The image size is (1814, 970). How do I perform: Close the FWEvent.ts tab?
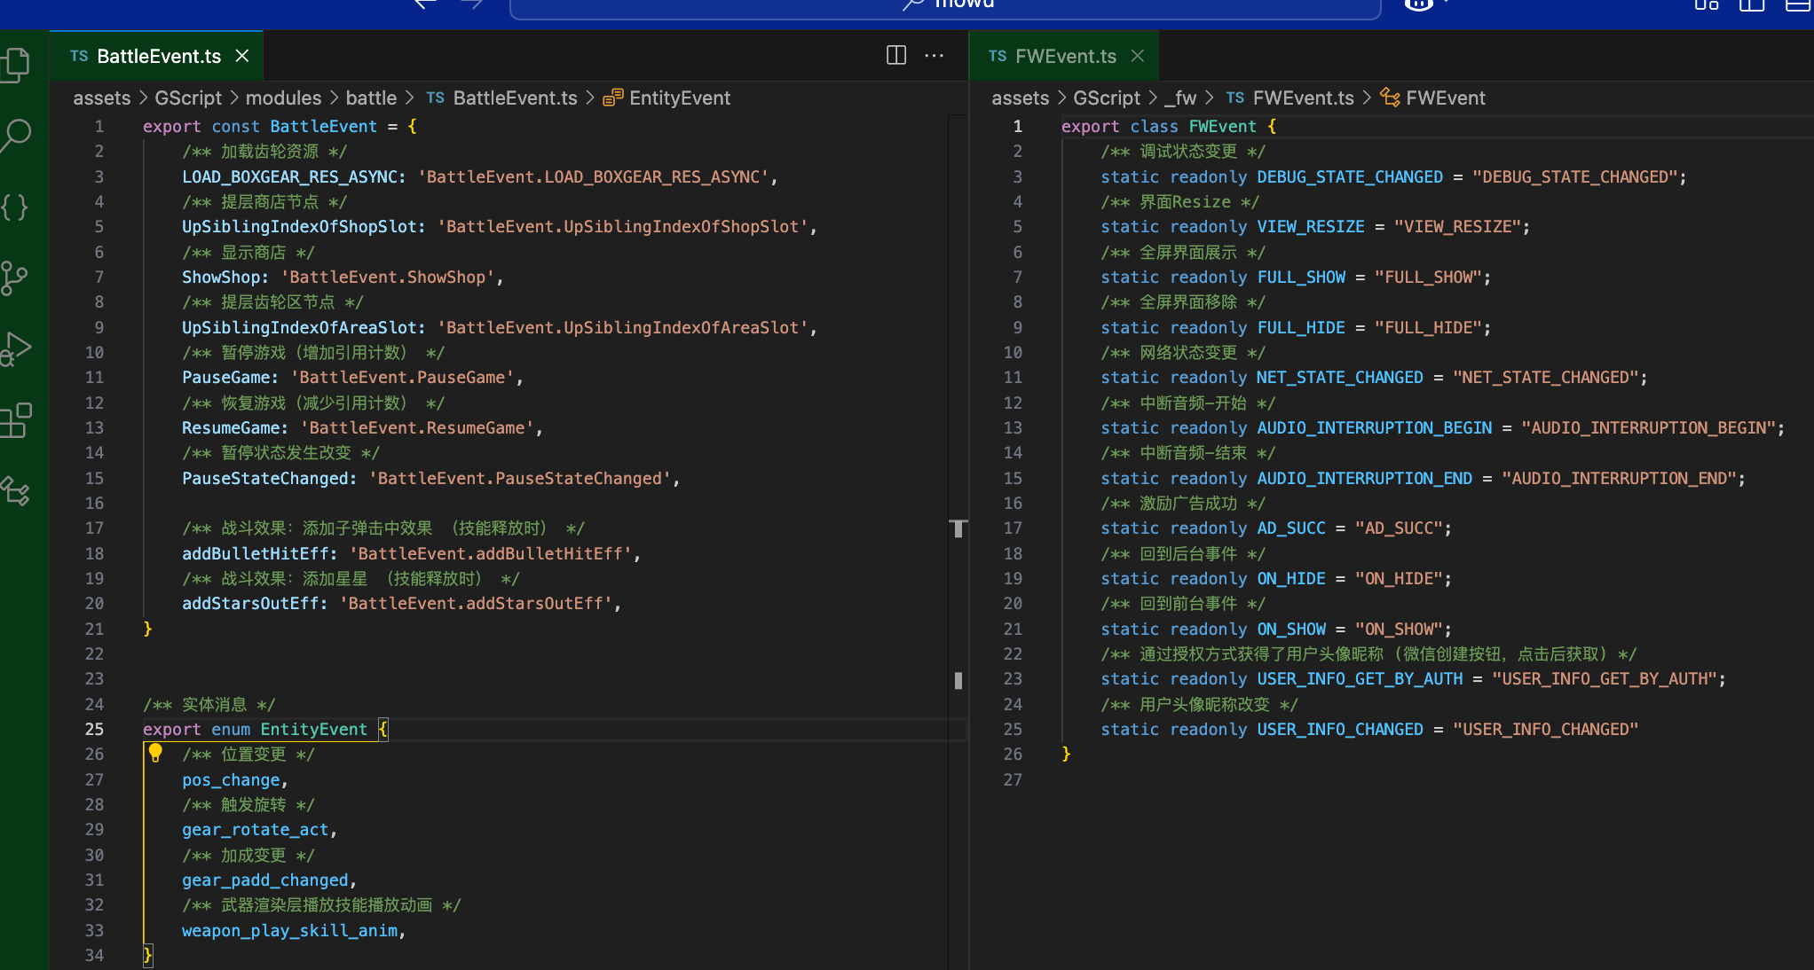coord(1138,56)
